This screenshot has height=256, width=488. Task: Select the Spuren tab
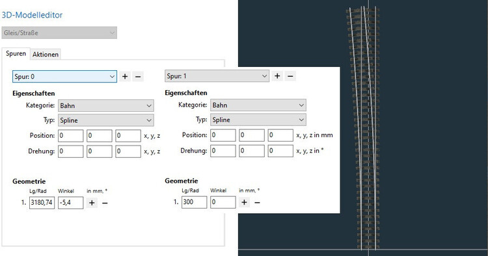point(16,53)
